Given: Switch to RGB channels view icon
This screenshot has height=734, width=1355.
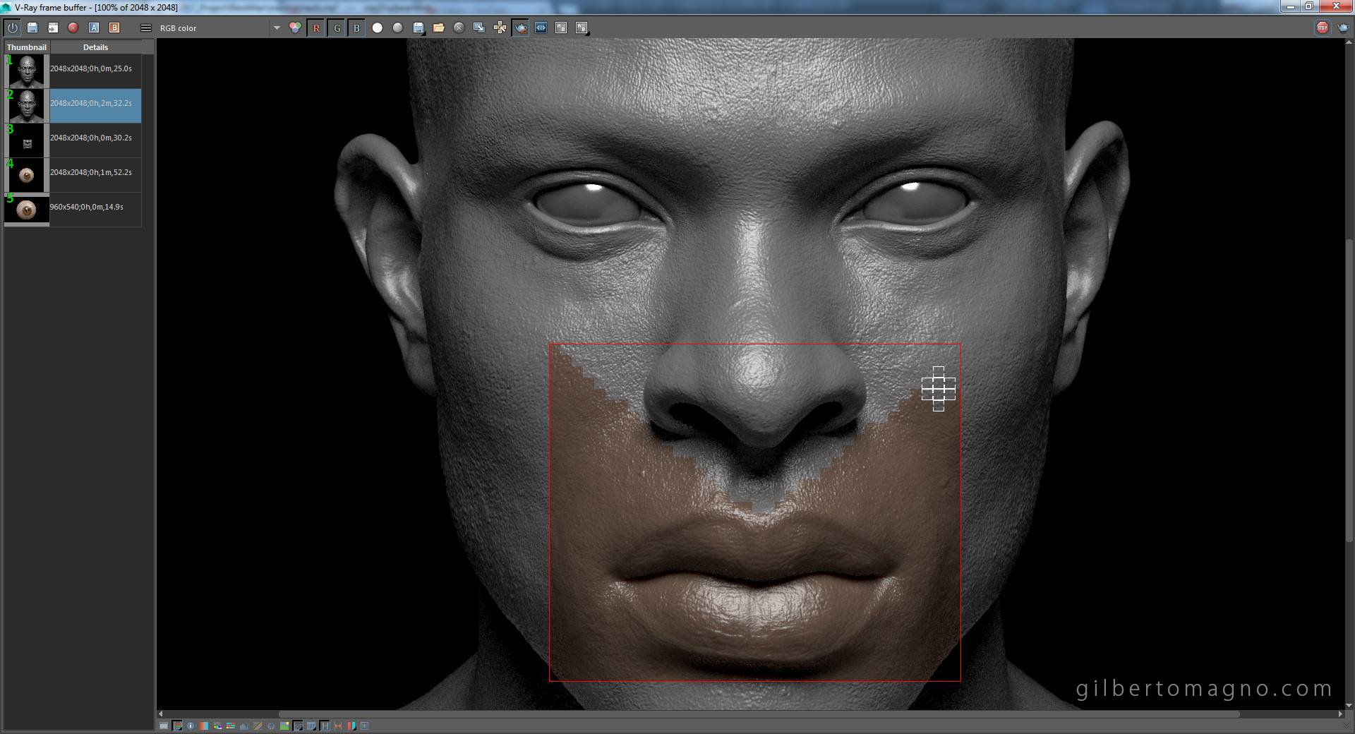Looking at the screenshot, I should [295, 28].
